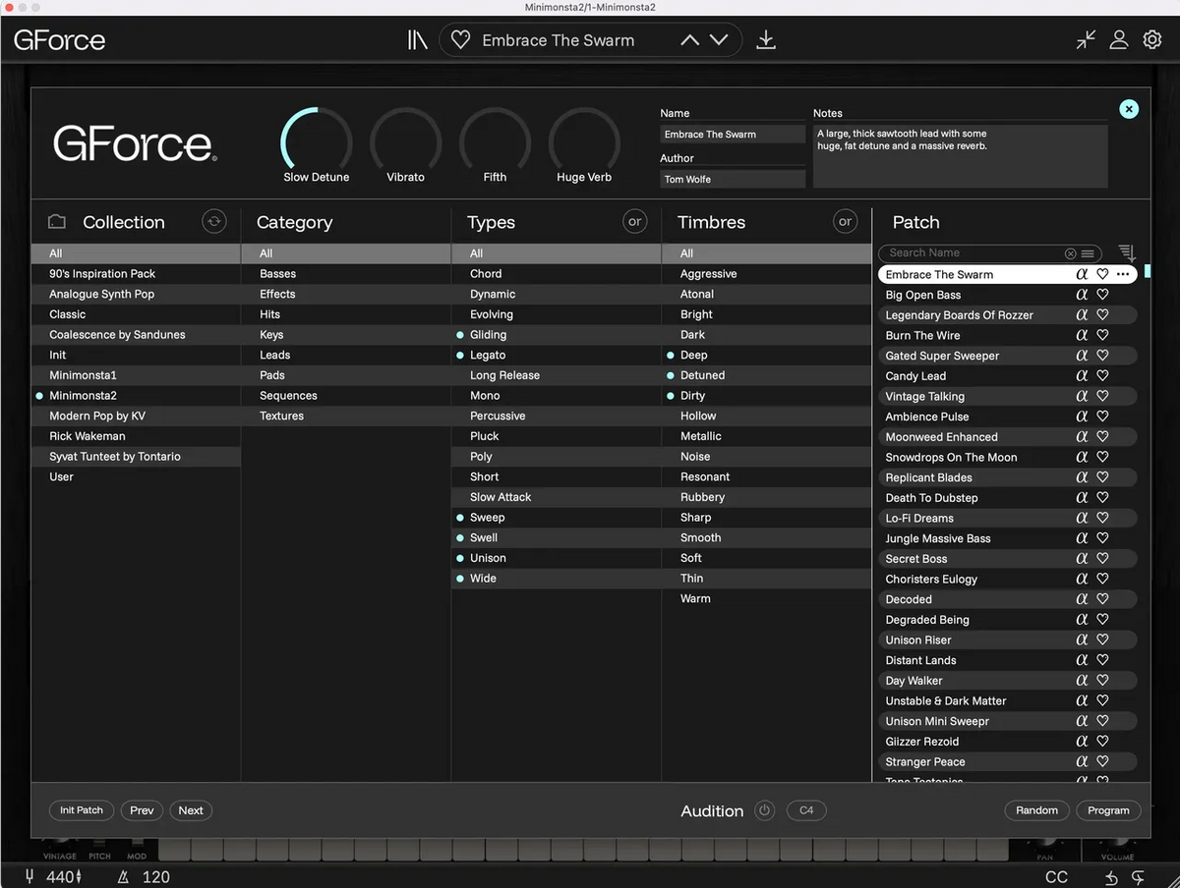Click the Collection folder icon
Screen dimensions: 1180x888
coord(57,222)
